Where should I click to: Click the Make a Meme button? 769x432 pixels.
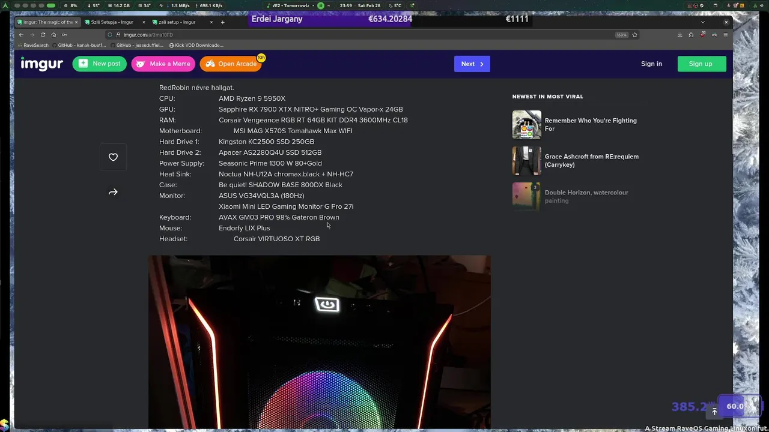(163, 64)
